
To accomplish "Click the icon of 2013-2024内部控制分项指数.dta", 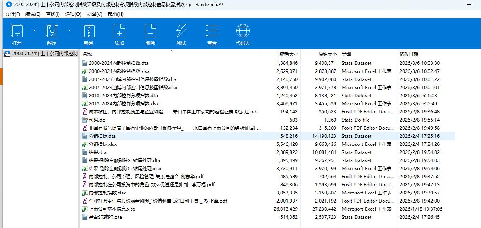I will pos(85,95).
